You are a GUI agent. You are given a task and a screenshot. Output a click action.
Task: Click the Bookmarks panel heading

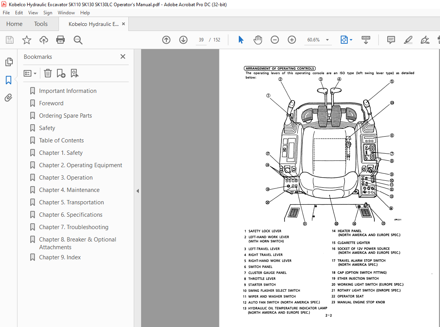coord(38,56)
